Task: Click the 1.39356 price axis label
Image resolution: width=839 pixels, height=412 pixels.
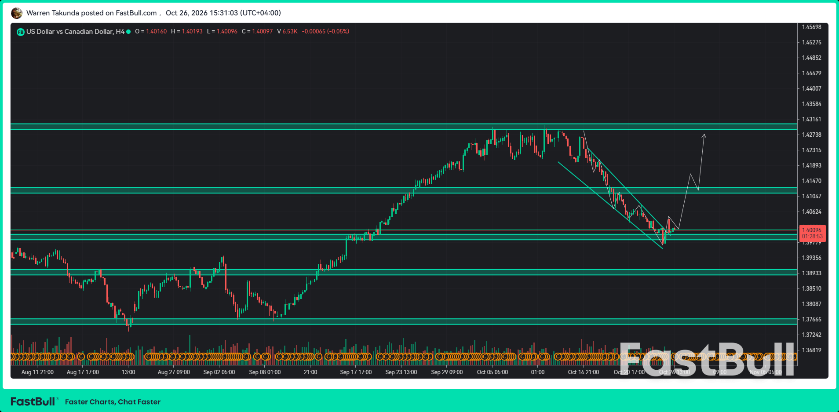Action: [811, 258]
